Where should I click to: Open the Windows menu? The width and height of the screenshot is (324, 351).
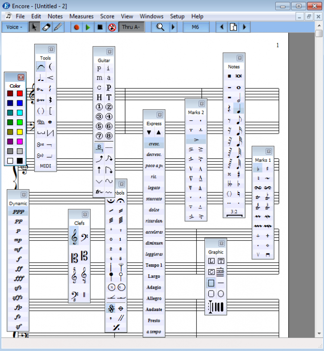[151, 17]
